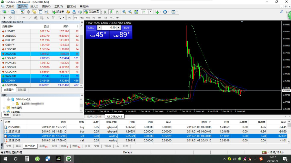Switch to the EURUSD,M1 chart tab
291x163 pixels.
tap(95, 117)
